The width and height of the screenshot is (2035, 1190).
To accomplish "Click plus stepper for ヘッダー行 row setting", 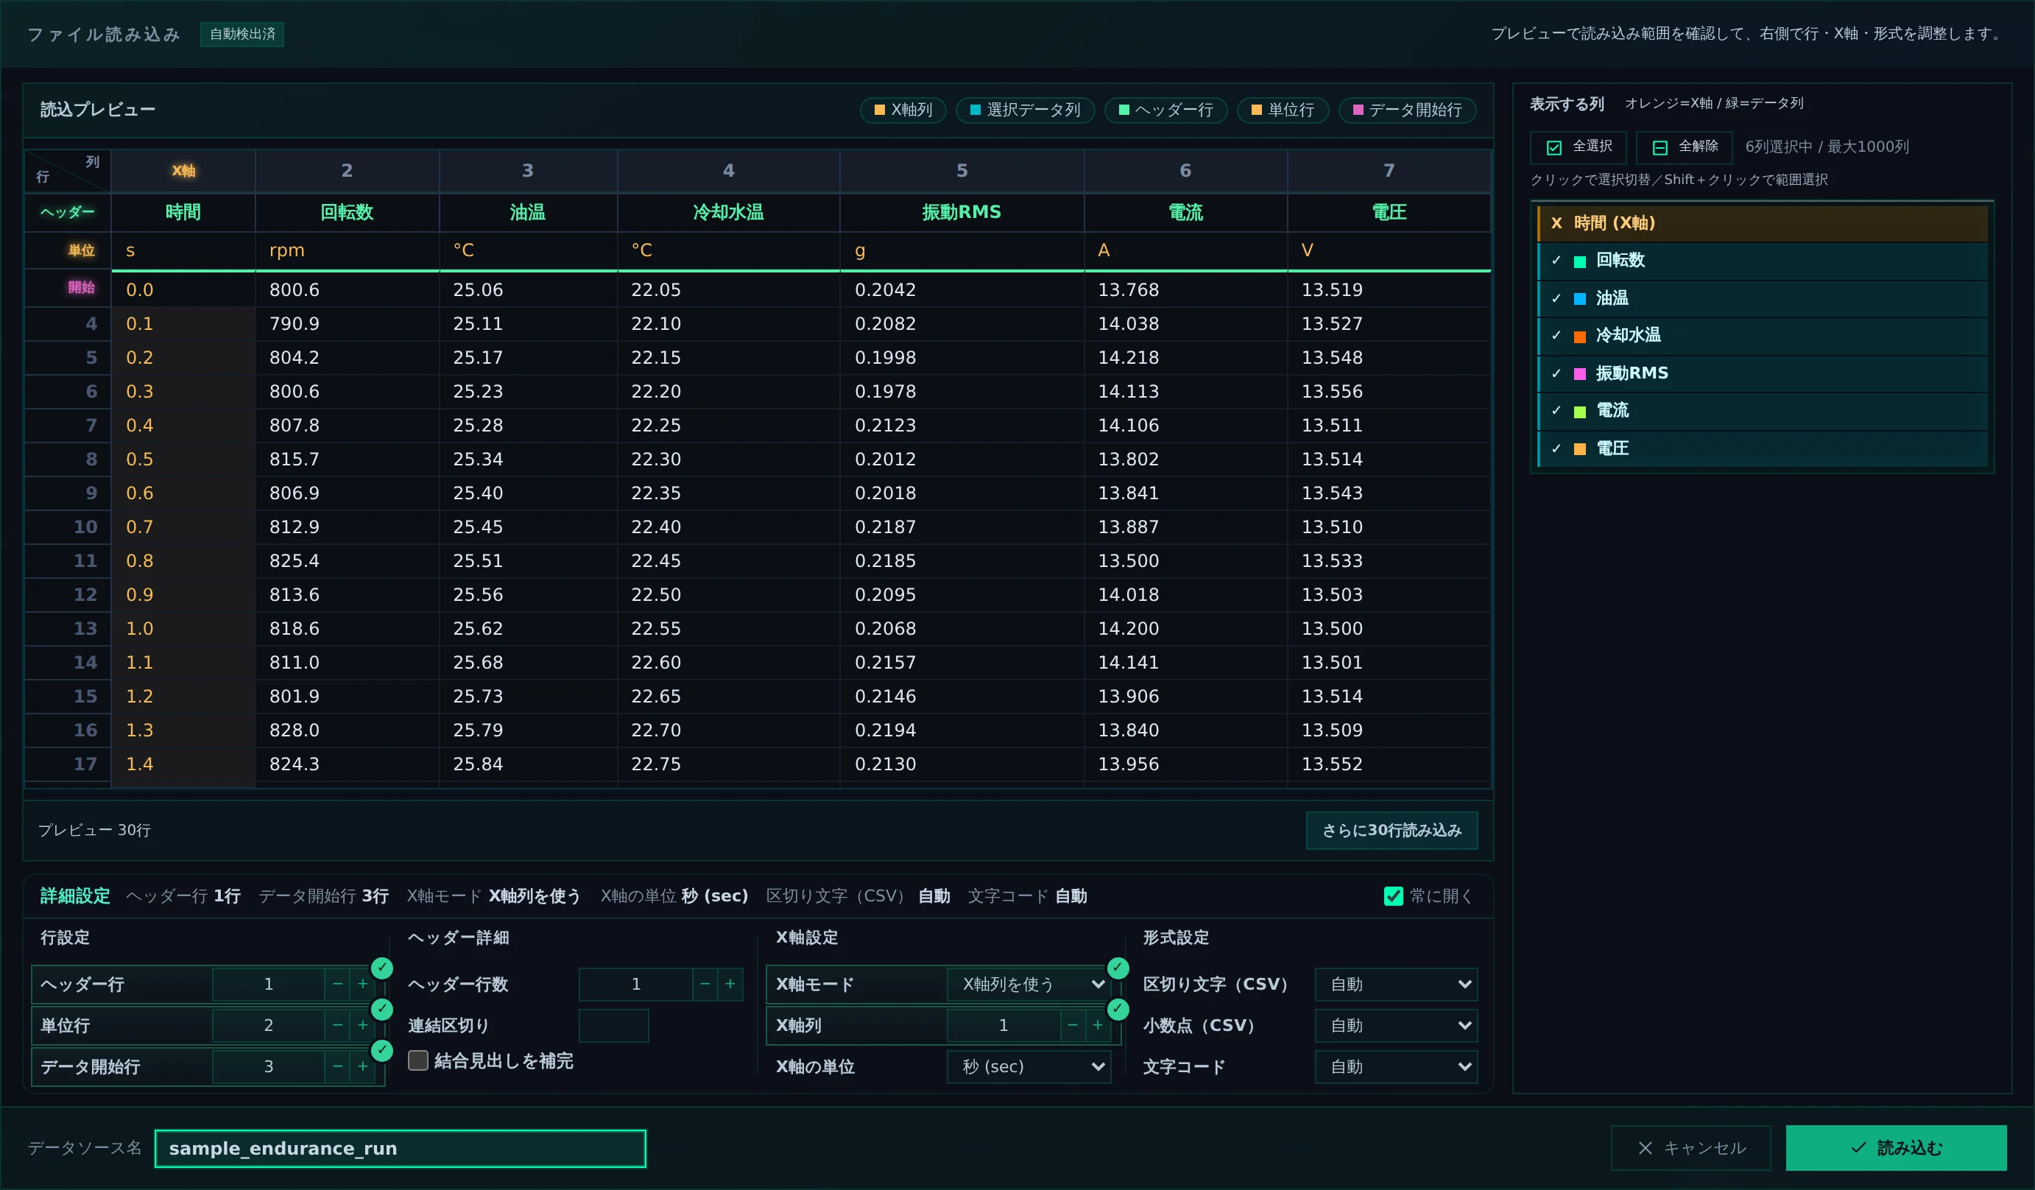I will [x=362, y=984].
